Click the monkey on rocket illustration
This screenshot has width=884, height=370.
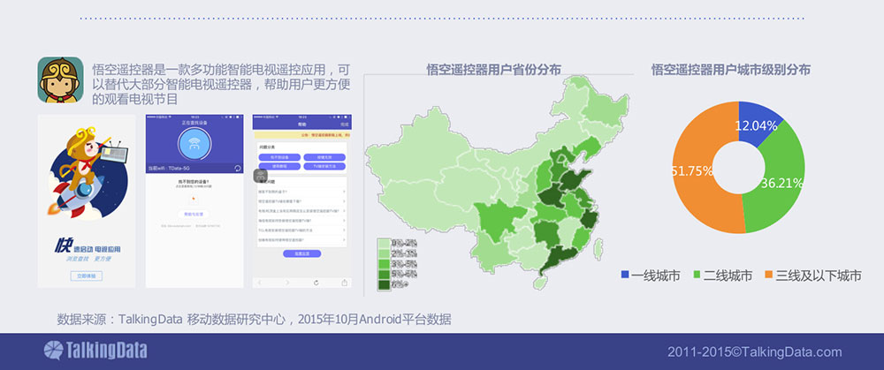tap(88, 172)
